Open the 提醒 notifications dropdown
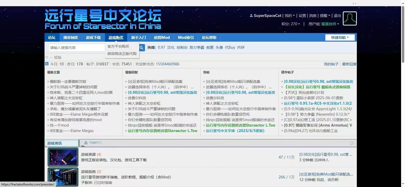 (x=325, y=16)
